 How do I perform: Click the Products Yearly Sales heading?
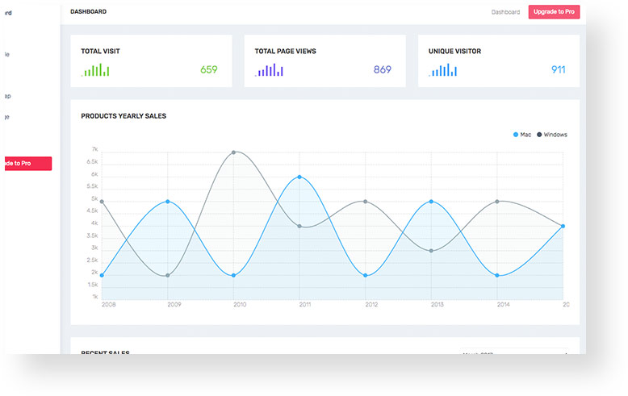point(124,116)
